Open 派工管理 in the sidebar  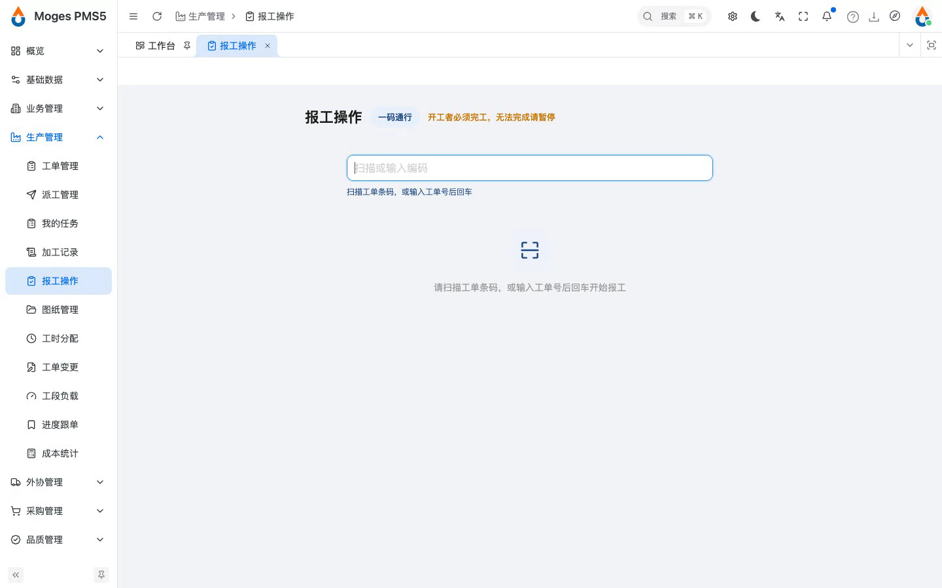click(58, 195)
